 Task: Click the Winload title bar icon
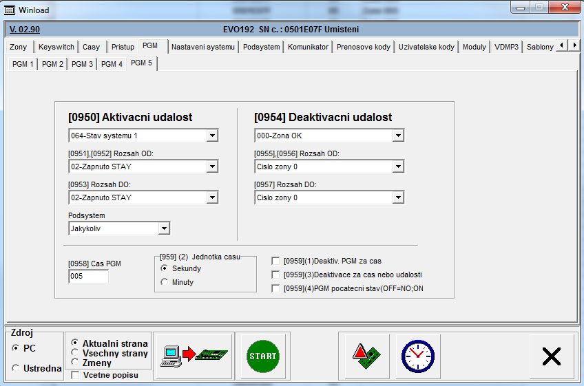pos(10,10)
